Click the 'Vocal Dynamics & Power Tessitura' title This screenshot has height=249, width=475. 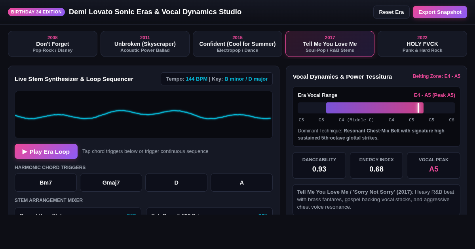coord(342,76)
